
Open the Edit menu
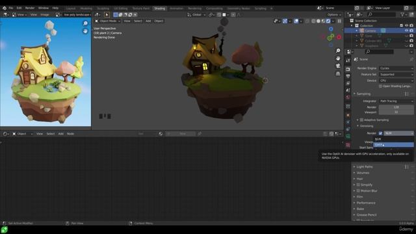pyautogui.click(x=19, y=8)
